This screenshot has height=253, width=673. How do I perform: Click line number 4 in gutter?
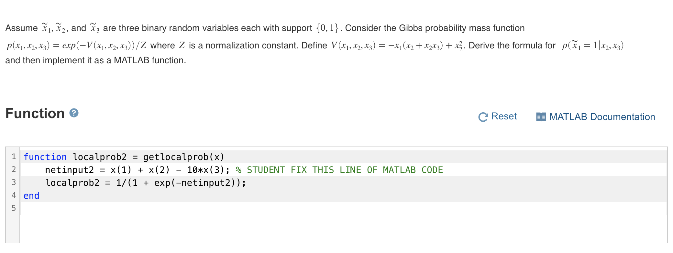pos(14,196)
